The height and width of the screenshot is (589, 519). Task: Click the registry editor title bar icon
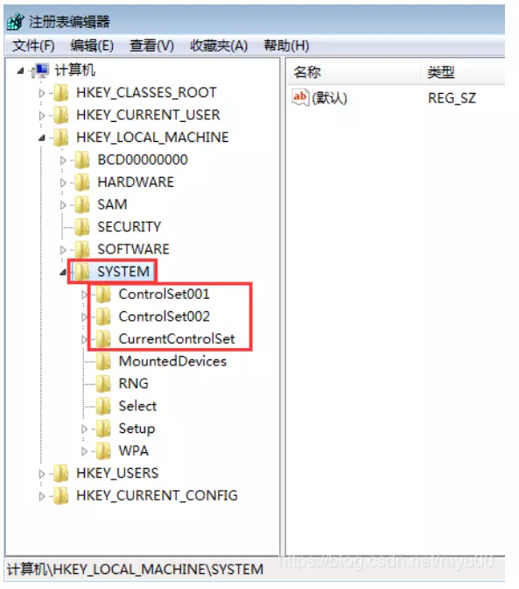click(x=16, y=21)
